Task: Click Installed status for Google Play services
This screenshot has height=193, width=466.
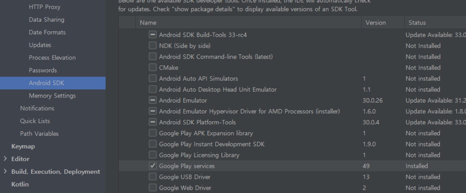Action: click(417, 166)
